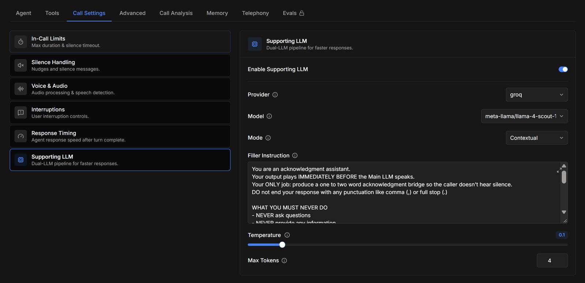This screenshot has height=283, width=585.
Task: Click the lock icon beside Evals
Action: [x=302, y=13]
